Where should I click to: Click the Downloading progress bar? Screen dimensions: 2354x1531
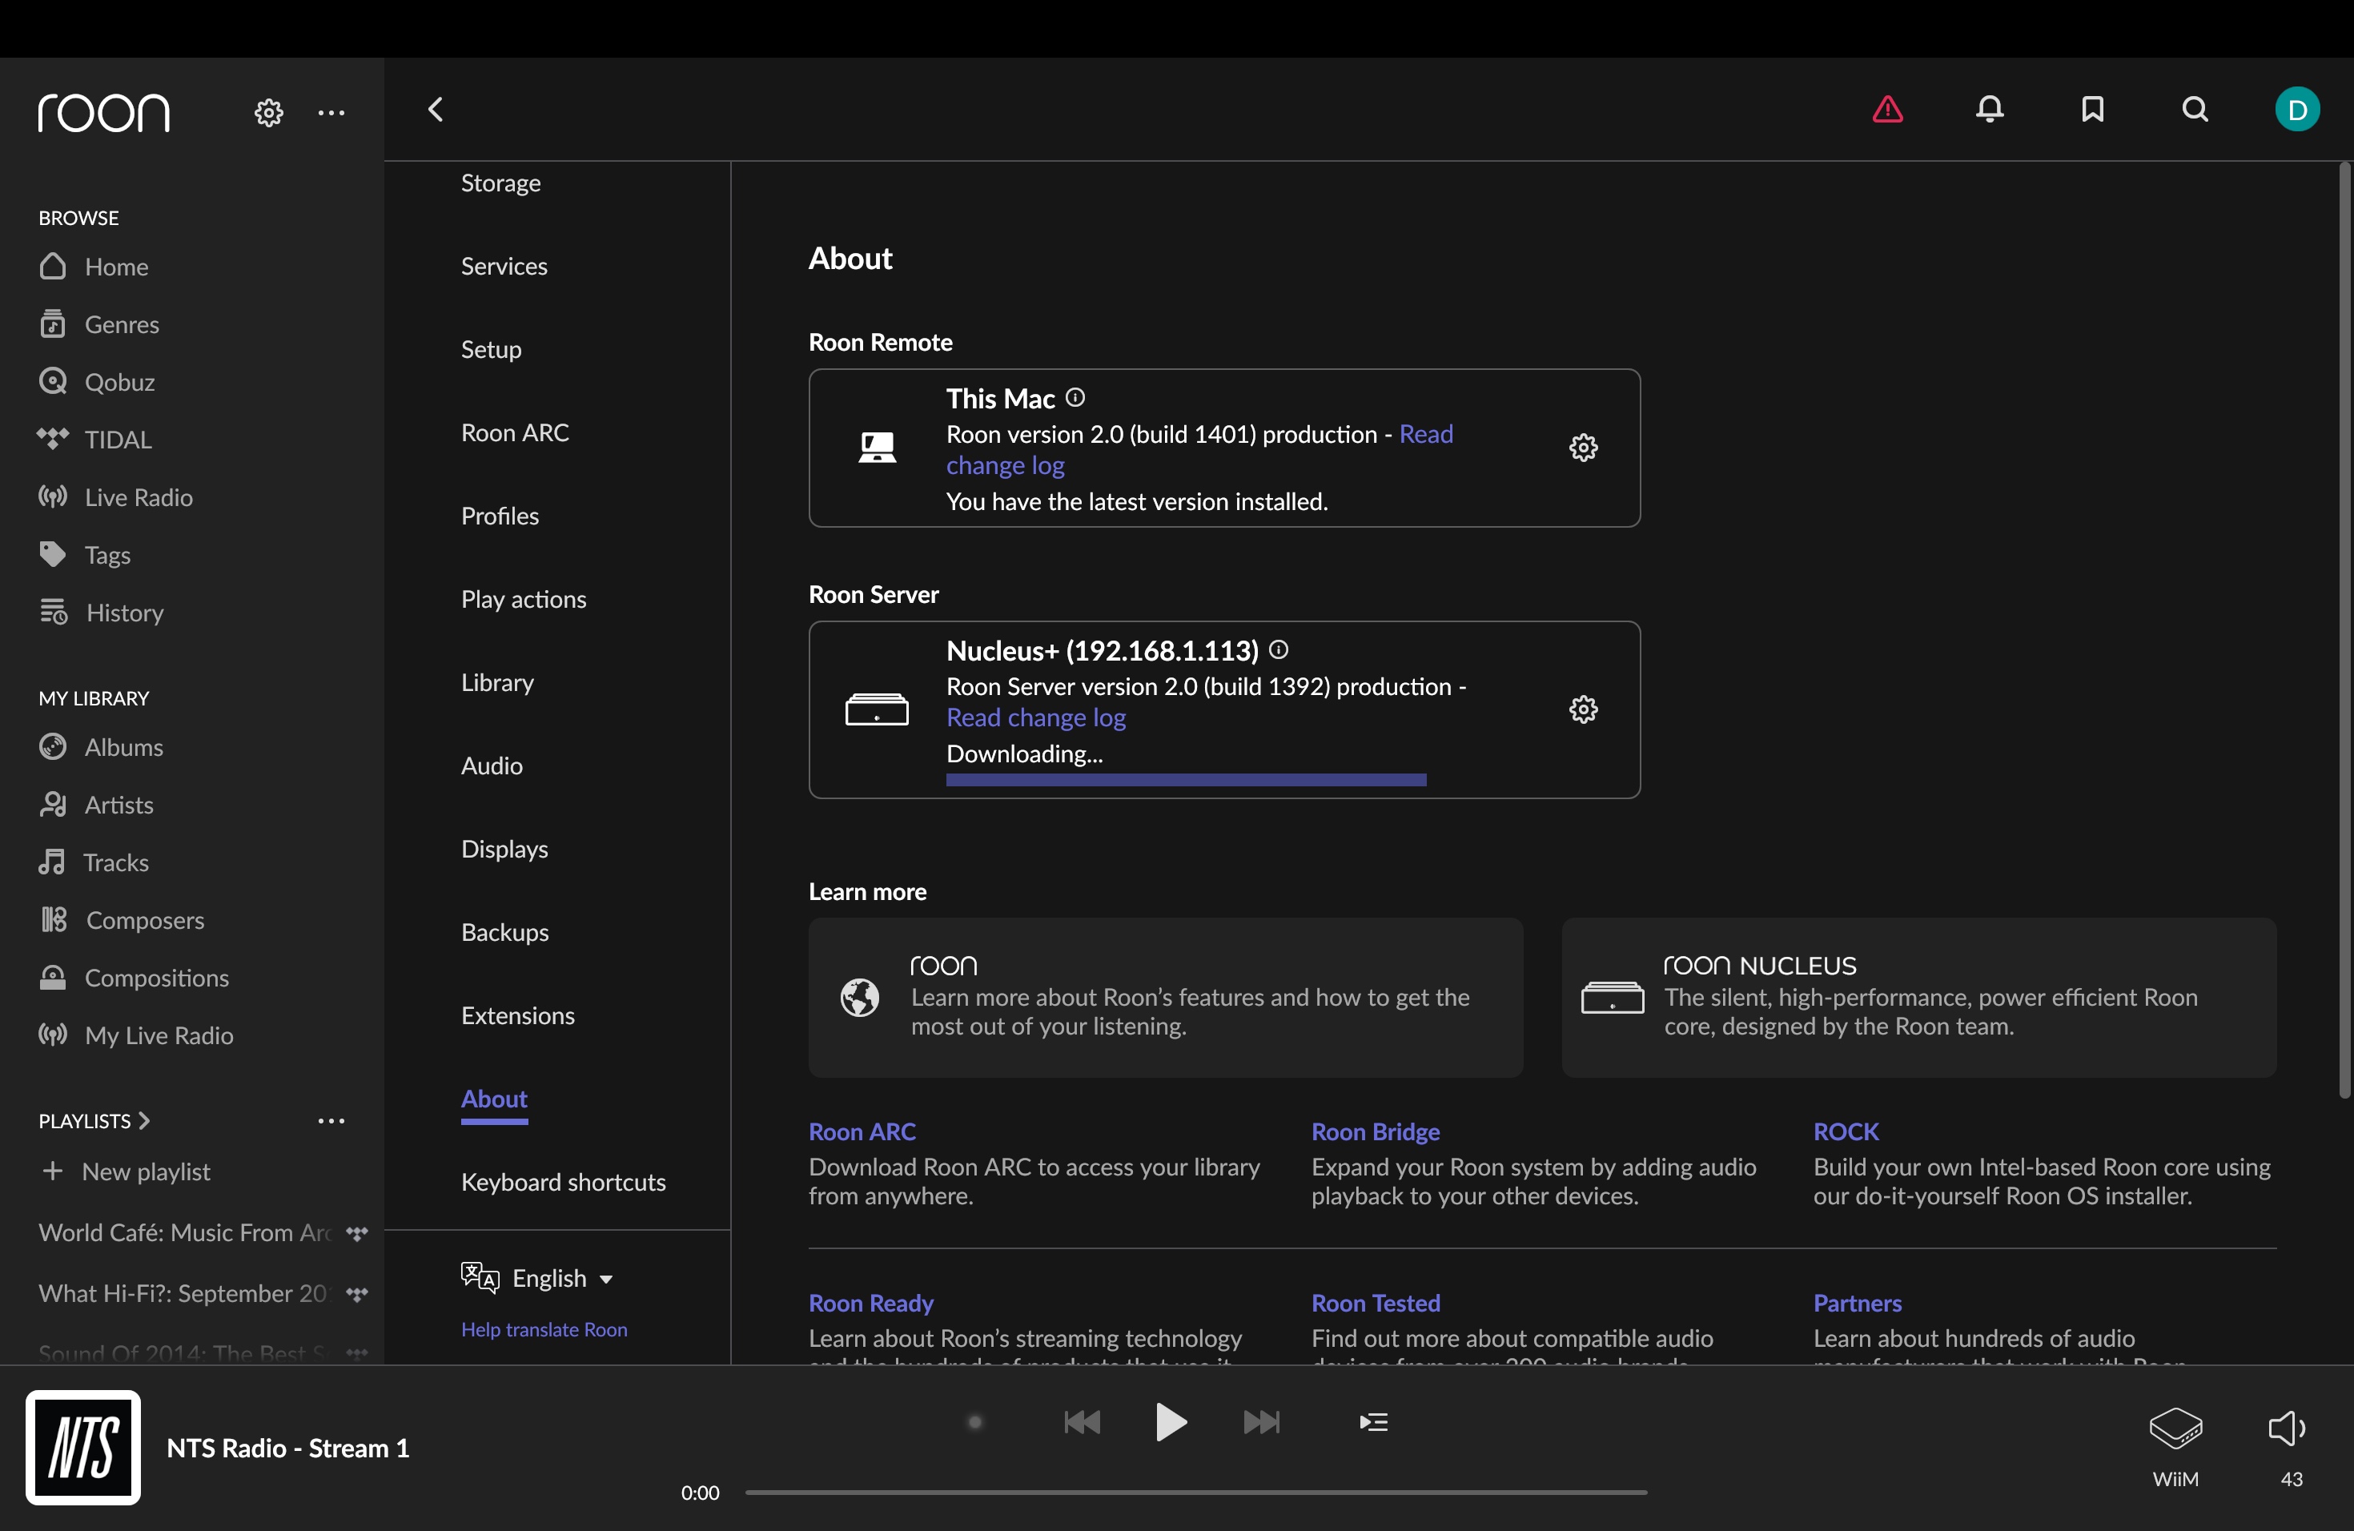1186,781
